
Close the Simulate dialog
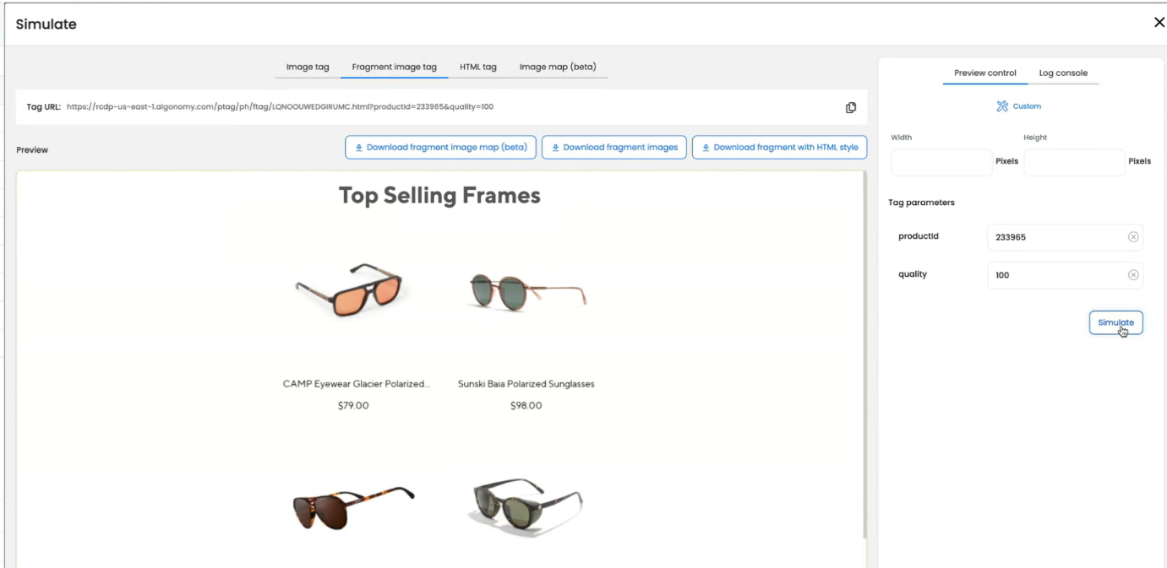pyautogui.click(x=1159, y=23)
